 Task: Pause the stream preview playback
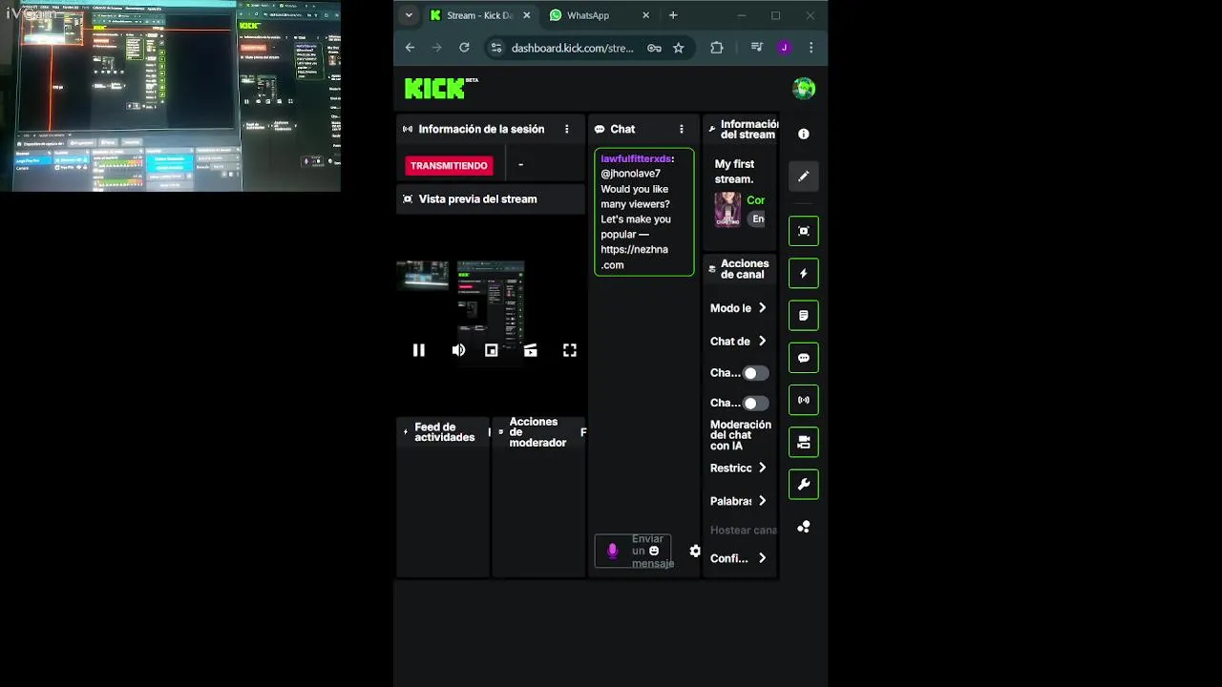tap(418, 350)
